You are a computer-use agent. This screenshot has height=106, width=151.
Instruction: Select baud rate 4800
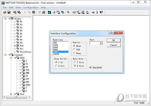pos(61,49)
